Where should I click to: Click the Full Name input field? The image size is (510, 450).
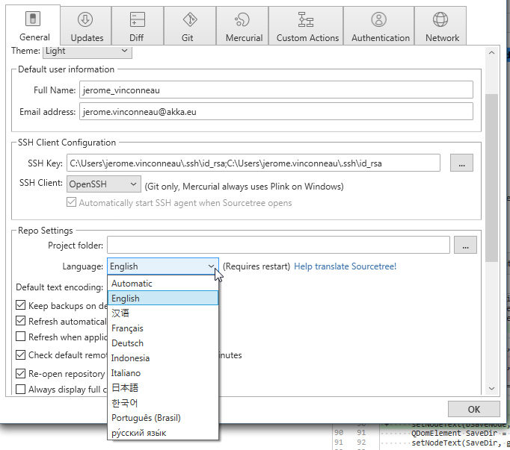tap(276, 90)
